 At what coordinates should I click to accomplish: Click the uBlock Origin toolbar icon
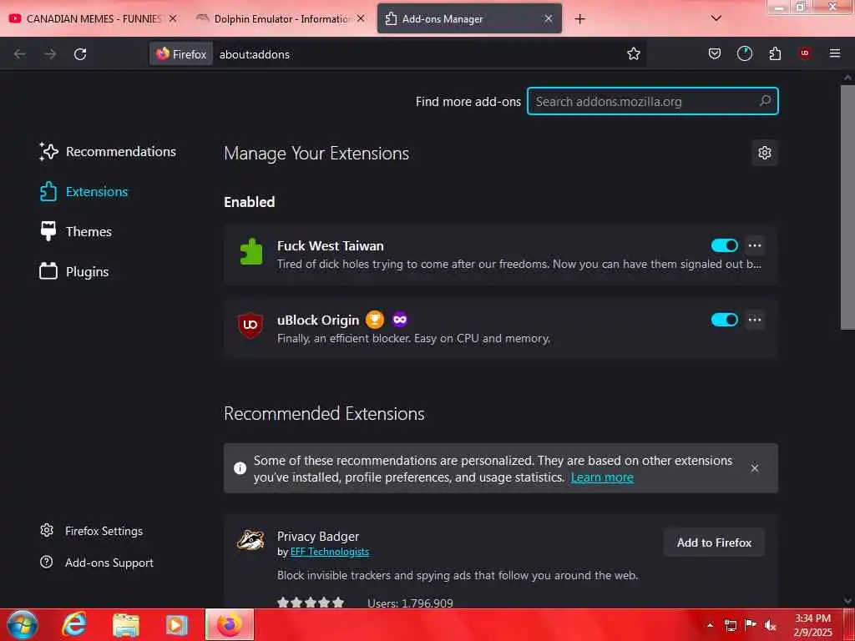point(805,53)
